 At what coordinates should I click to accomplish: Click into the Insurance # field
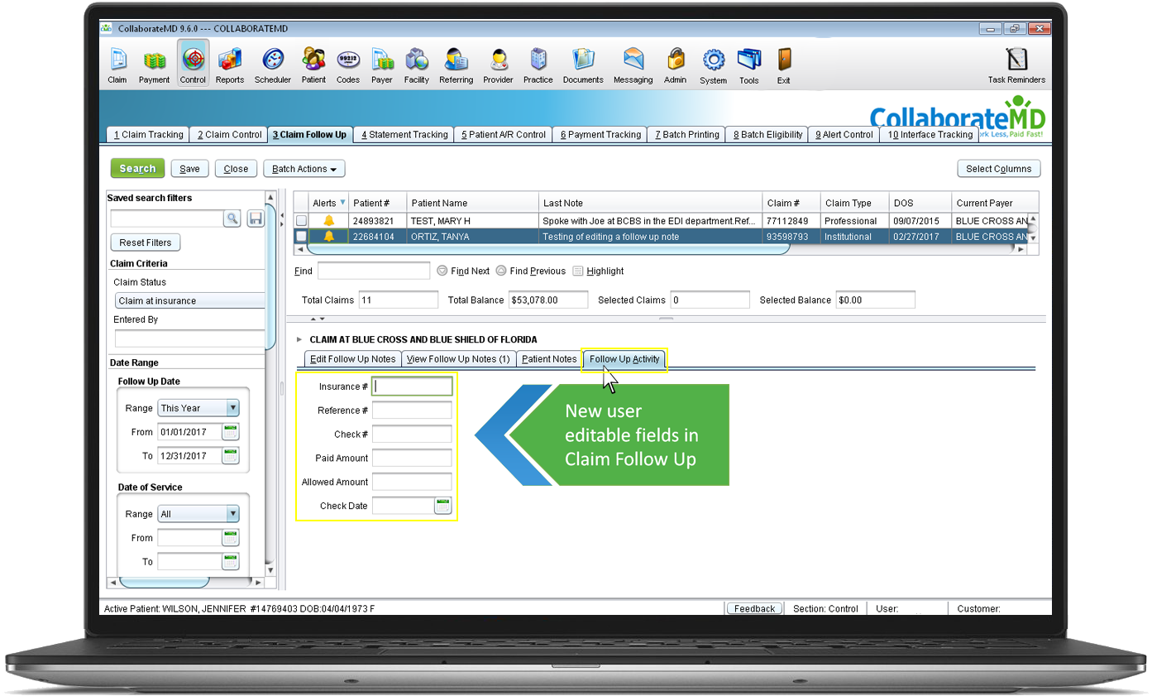point(412,386)
